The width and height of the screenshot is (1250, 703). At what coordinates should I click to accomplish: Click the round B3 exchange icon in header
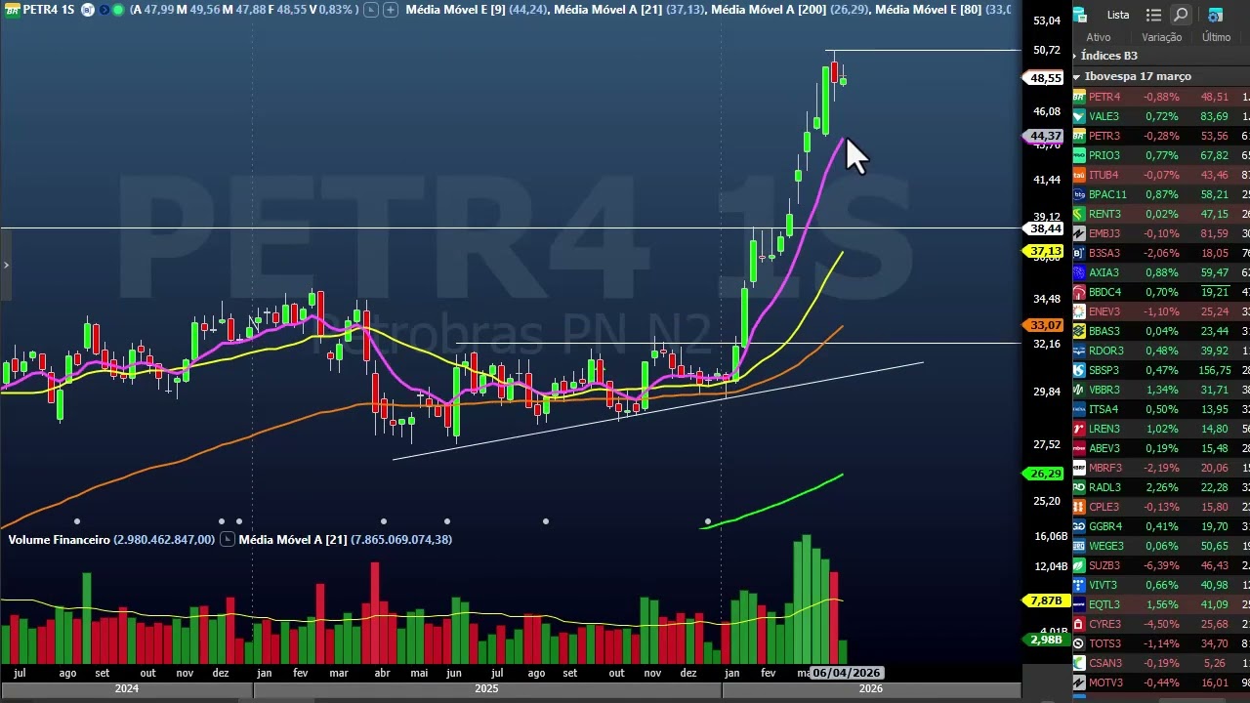pos(88,10)
